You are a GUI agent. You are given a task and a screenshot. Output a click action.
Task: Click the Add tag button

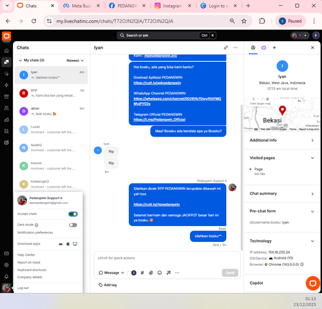click(x=108, y=285)
